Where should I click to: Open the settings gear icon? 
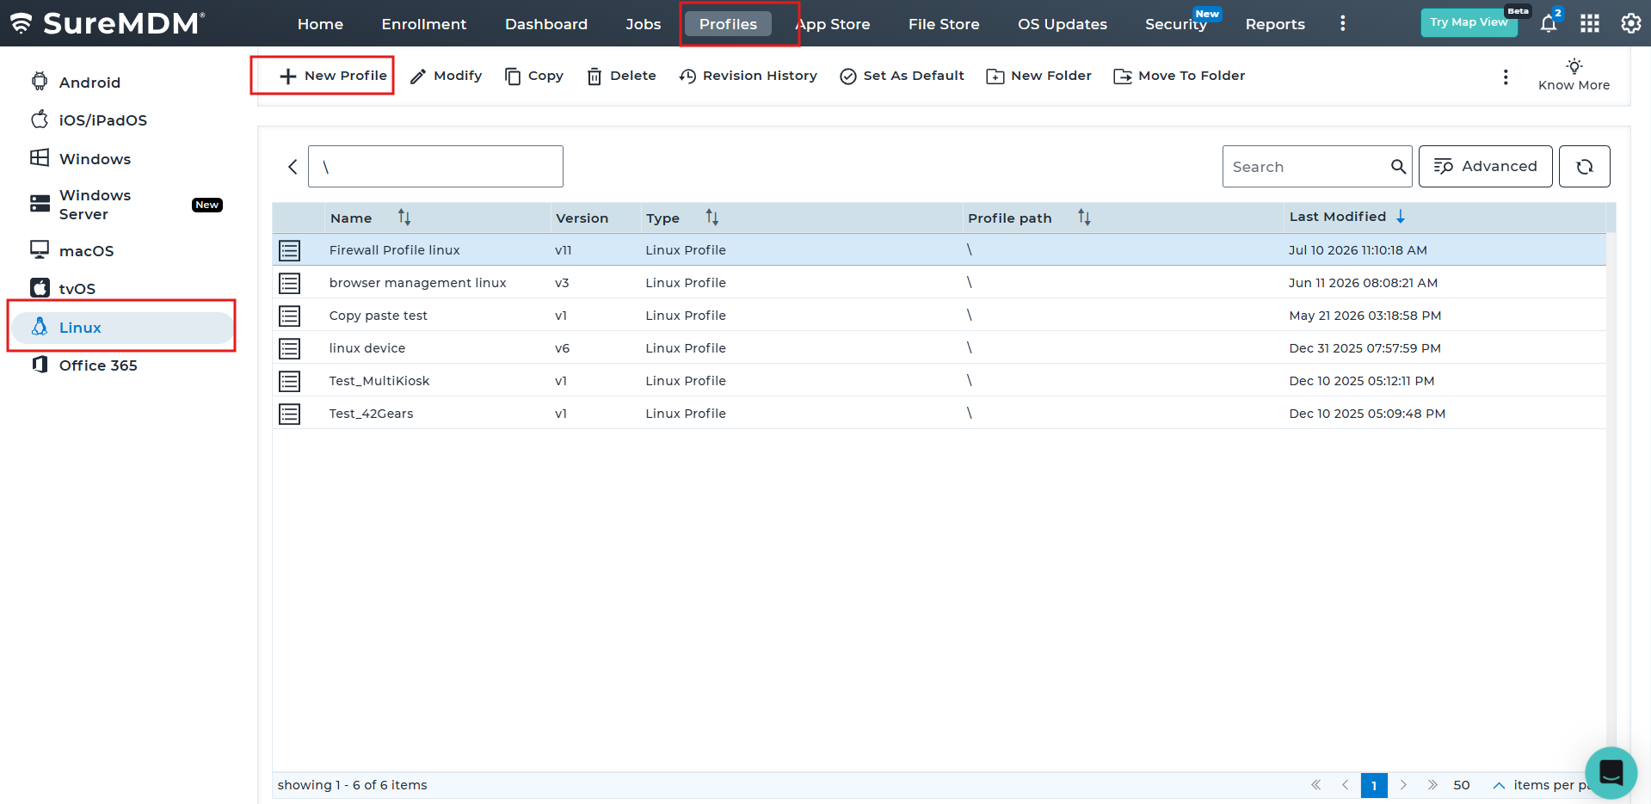[x=1631, y=23]
